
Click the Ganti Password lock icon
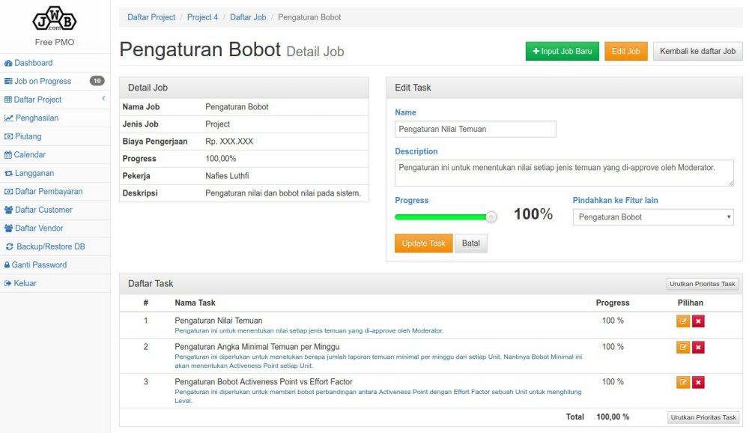click(9, 264)
